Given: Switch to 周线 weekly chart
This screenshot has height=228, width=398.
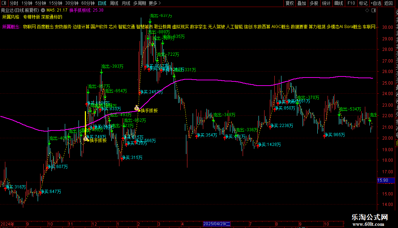Looking at the screenshot, I should [x=114, y=3].
